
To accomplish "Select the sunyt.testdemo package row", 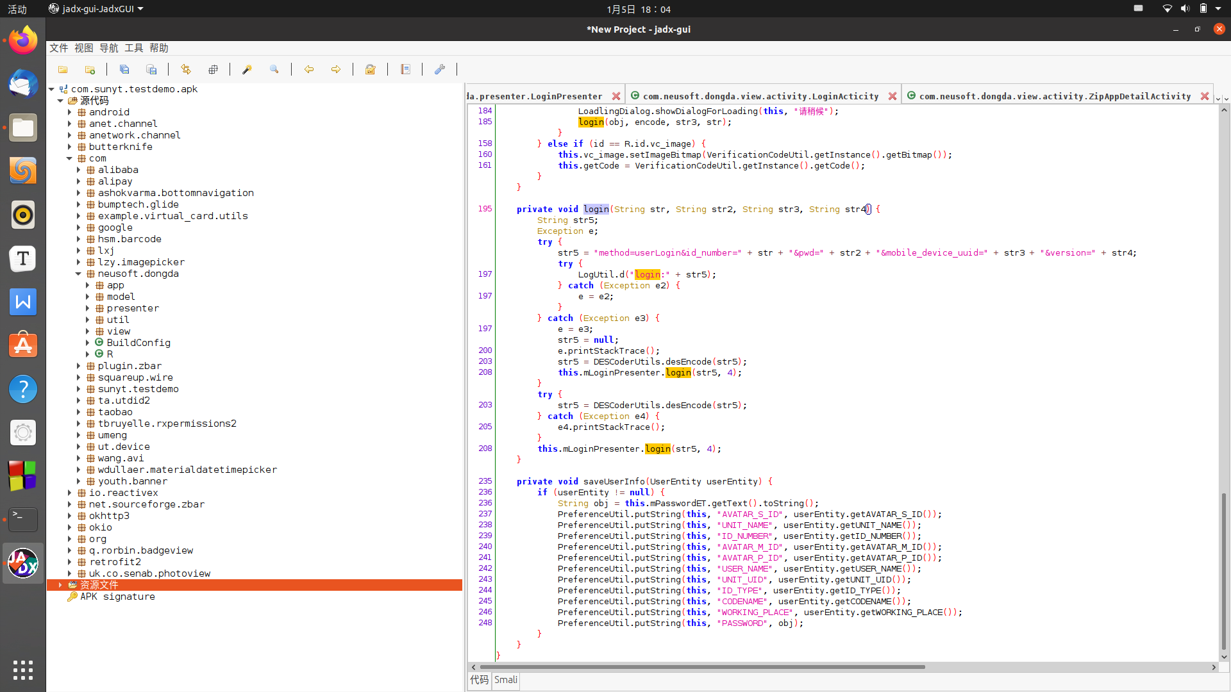I will coord(138,389).
